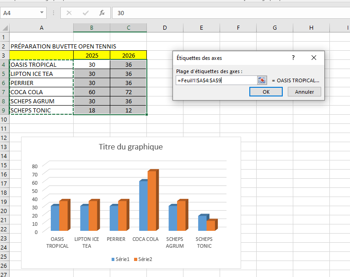This screenshot has width=350, height=277.
Task: Select column G header
Action: pos(275,28)
